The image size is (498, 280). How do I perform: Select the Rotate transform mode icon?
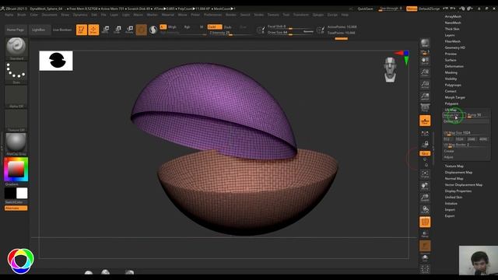point(129,30)
